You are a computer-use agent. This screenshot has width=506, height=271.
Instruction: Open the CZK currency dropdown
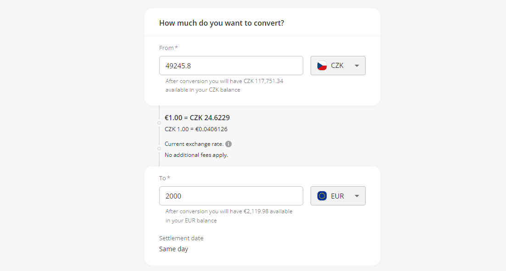(338, 66)
